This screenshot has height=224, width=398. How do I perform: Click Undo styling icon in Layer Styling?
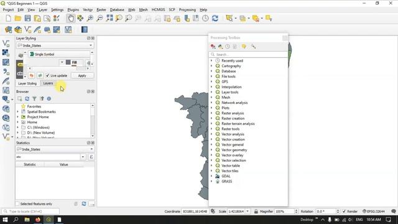pyautogui.click(x=32, y=76)
